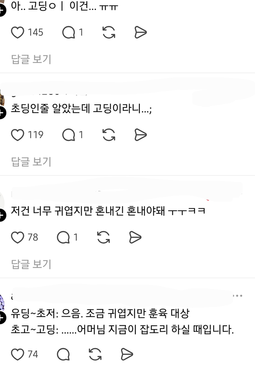Repost the 유딩~초저 comment

pos(95,354)
